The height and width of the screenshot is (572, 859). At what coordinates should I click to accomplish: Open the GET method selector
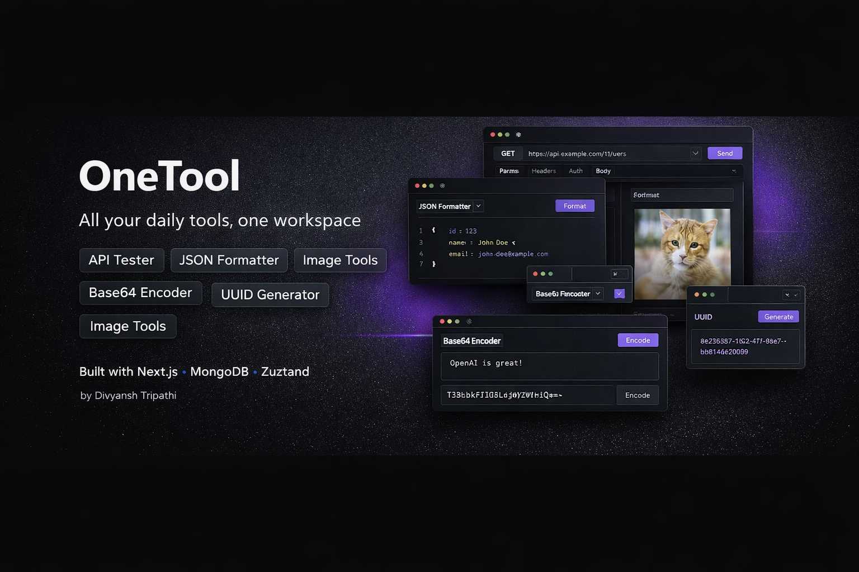coord(508,154)
